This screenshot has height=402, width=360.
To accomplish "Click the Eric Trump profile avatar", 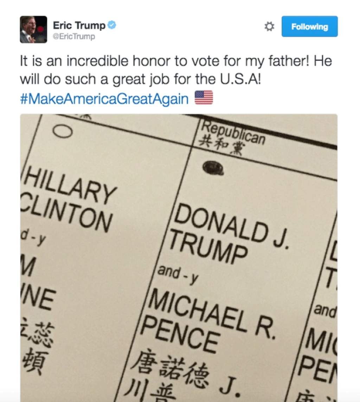I will [x=33, y=30].
